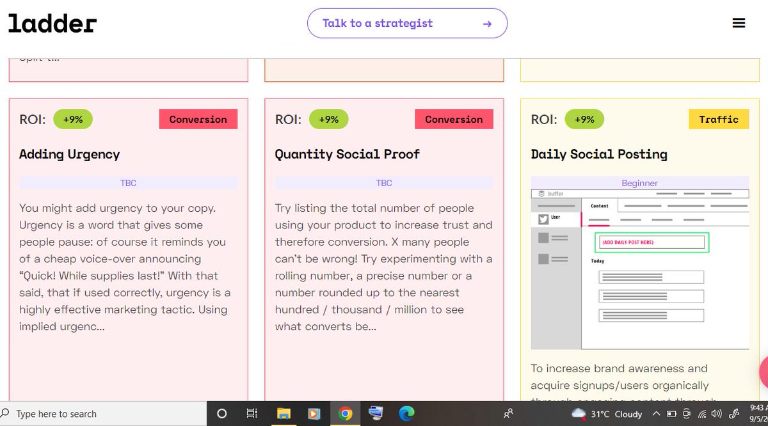The height and width of the screenshot is (426, 768).
Task: Click the Adding Urgency description paragraph
Action: coord(125,267)
